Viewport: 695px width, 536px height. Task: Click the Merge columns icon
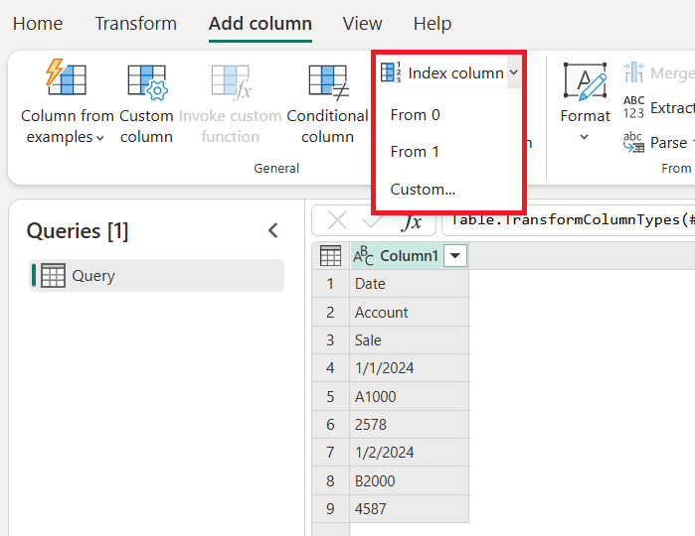(633, 72)
